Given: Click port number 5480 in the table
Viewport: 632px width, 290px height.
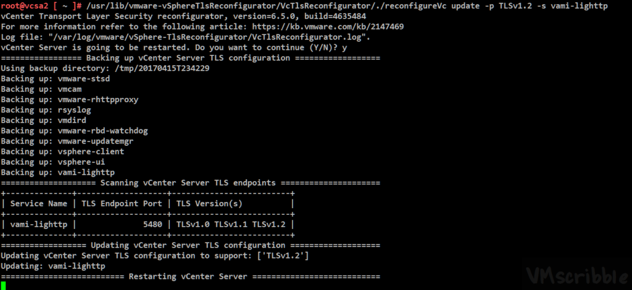Looking at the screenshot, I should pyautogui.click(x=152, y=224).
